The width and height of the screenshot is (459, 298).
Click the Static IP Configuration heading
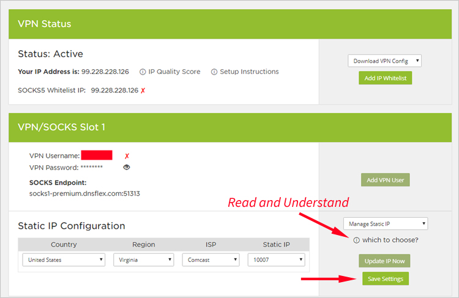(72, 226)
